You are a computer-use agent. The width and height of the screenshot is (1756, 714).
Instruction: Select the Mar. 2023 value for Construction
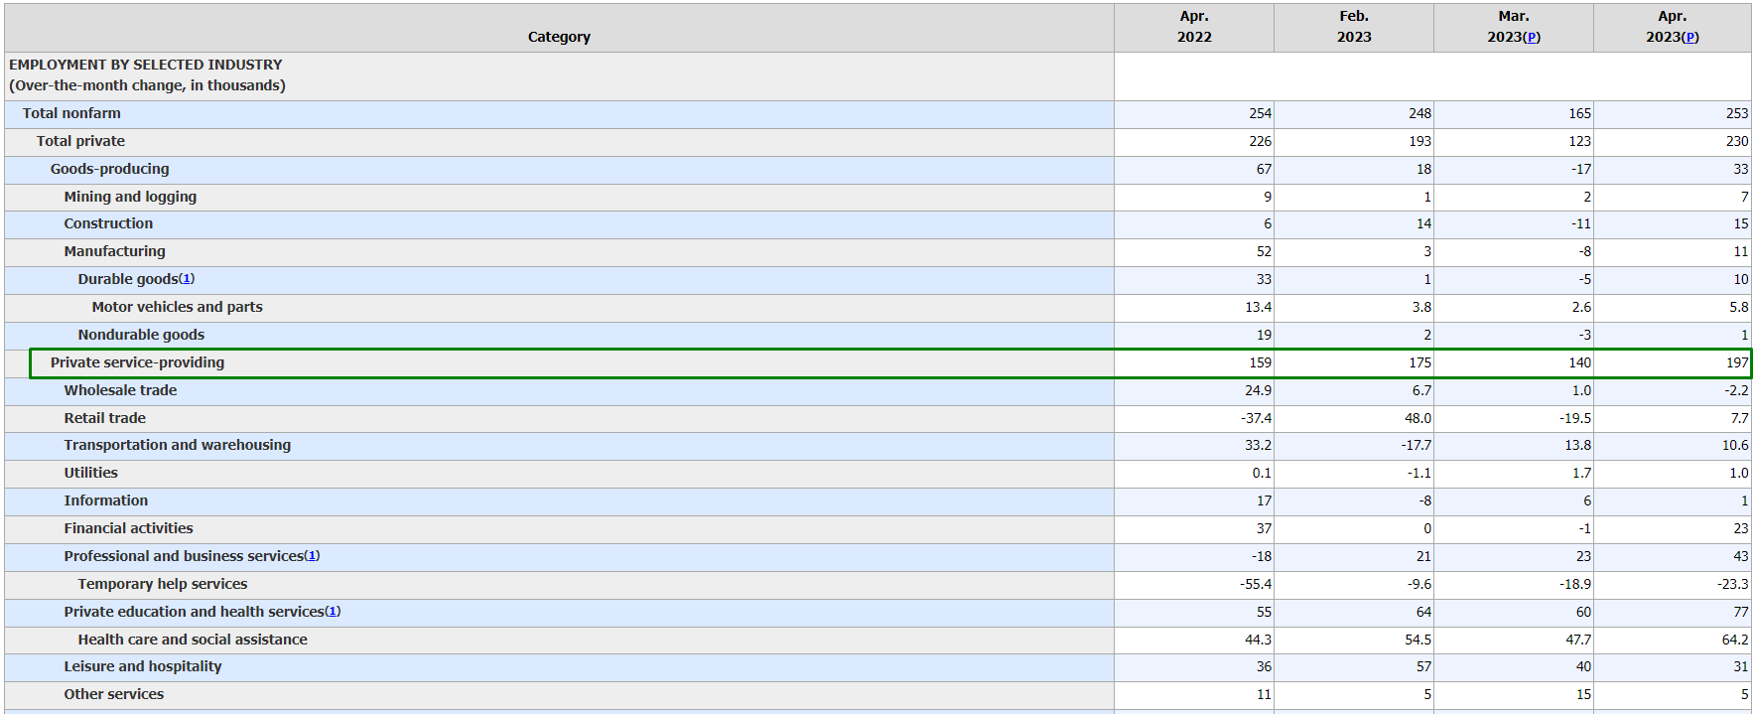coord(1580,223)
